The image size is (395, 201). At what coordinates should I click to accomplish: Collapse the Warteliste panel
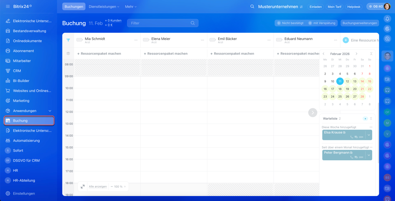371,119
